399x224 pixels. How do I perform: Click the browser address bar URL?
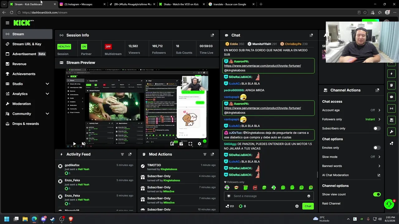pos(45,12)
